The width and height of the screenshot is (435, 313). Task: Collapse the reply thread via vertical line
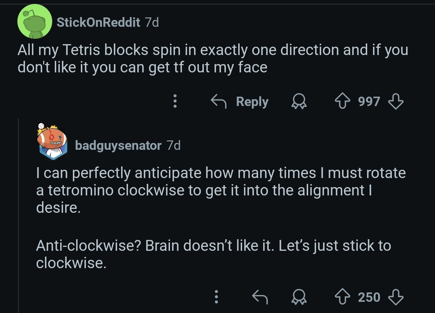coord(18,217)
